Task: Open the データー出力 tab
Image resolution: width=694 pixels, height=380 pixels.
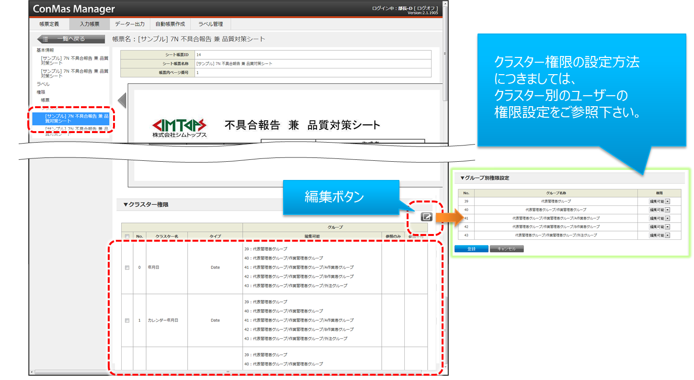Action: tap(129, 24)
